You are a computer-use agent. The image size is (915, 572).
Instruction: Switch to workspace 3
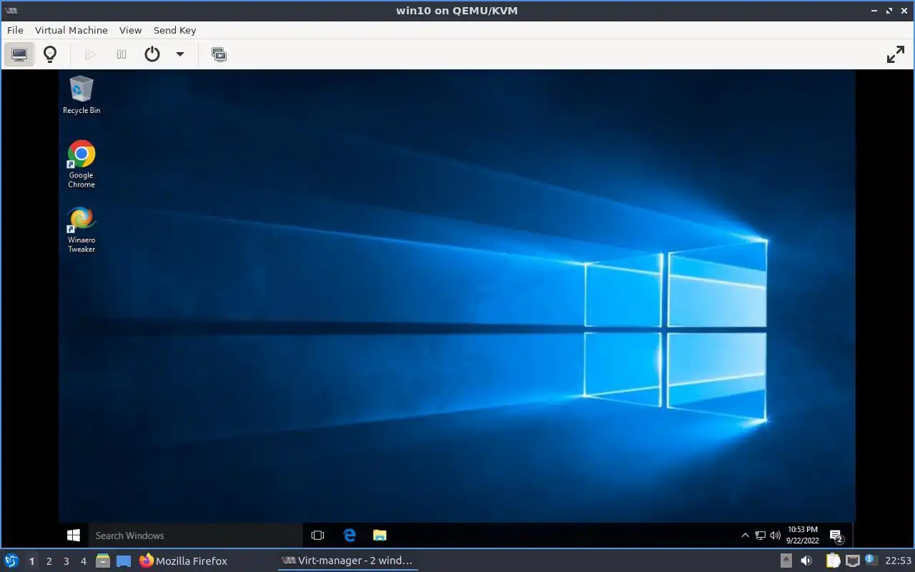(66, 561)
